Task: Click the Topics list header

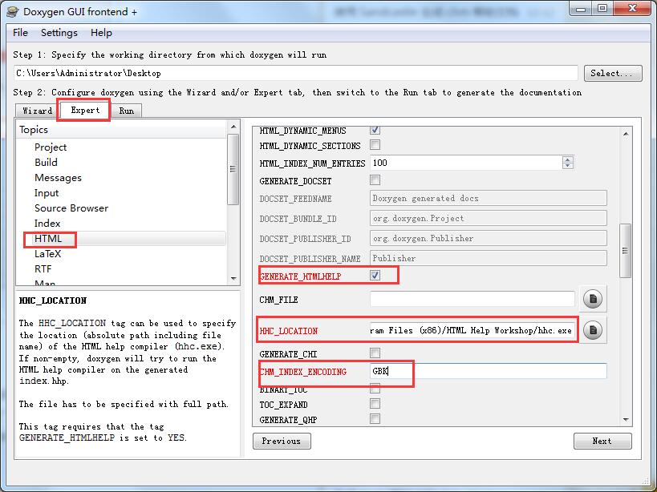Action: point(122,130)
